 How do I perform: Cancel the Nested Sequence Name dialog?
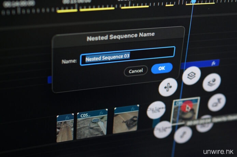[x=136, y=71]
